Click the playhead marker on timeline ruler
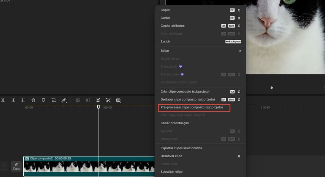Screen dimensions: 325x177 click(98, 107)
